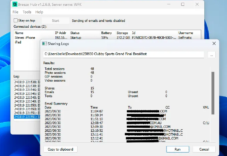Viewport: 227px width, 156px height.
Task: Click the email entry at 11:50:34
Action: click(105, 115)
